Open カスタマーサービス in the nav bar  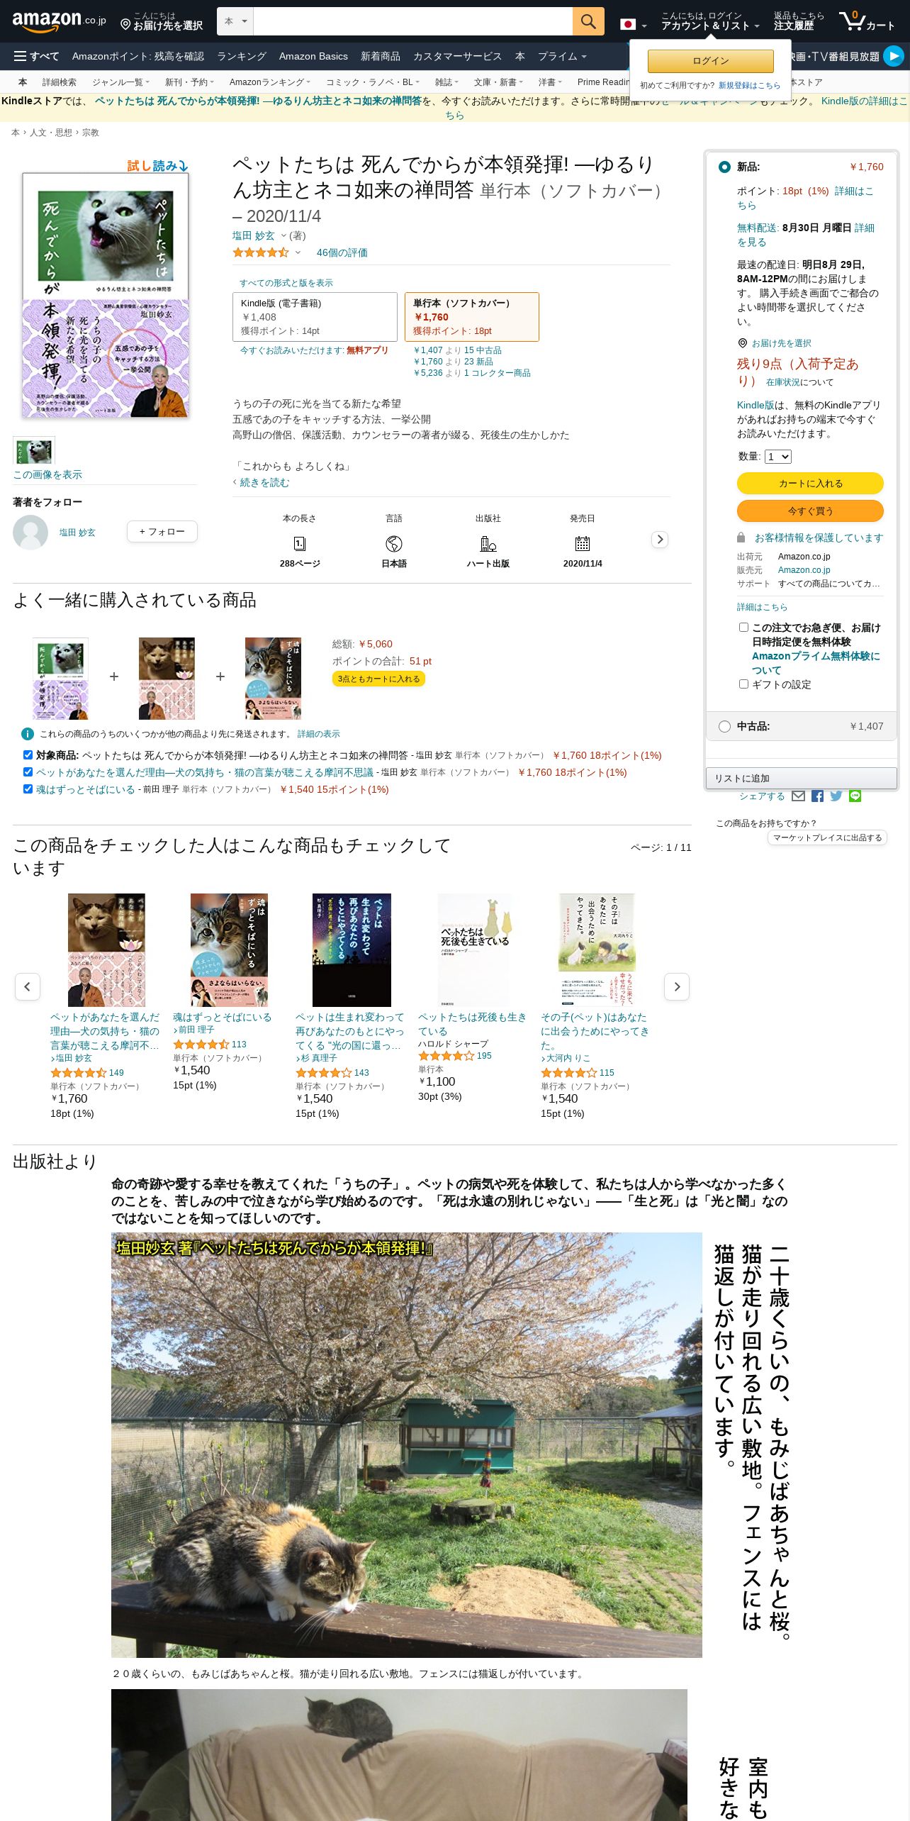point(457,56)
